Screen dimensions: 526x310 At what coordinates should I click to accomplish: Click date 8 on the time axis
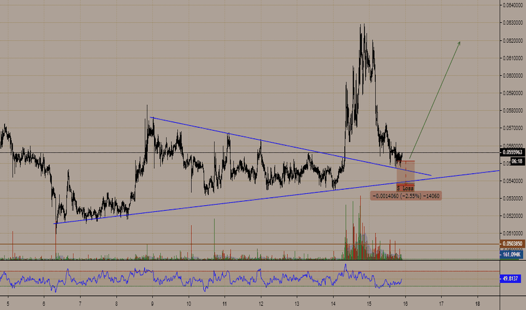point(116,304)
